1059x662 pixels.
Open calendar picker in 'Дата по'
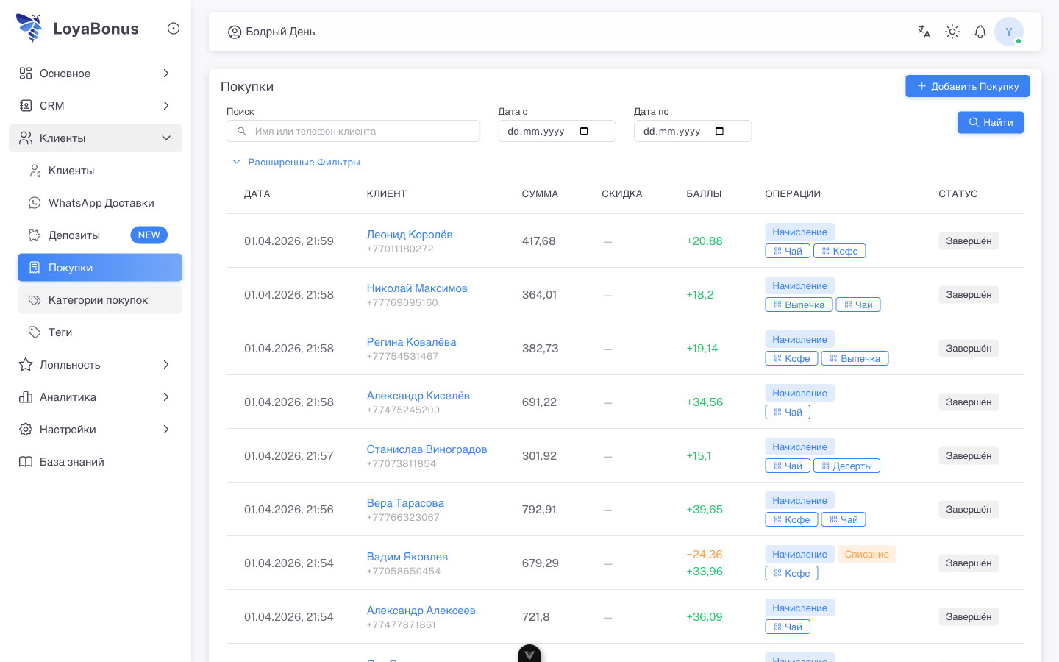(719, 131)
